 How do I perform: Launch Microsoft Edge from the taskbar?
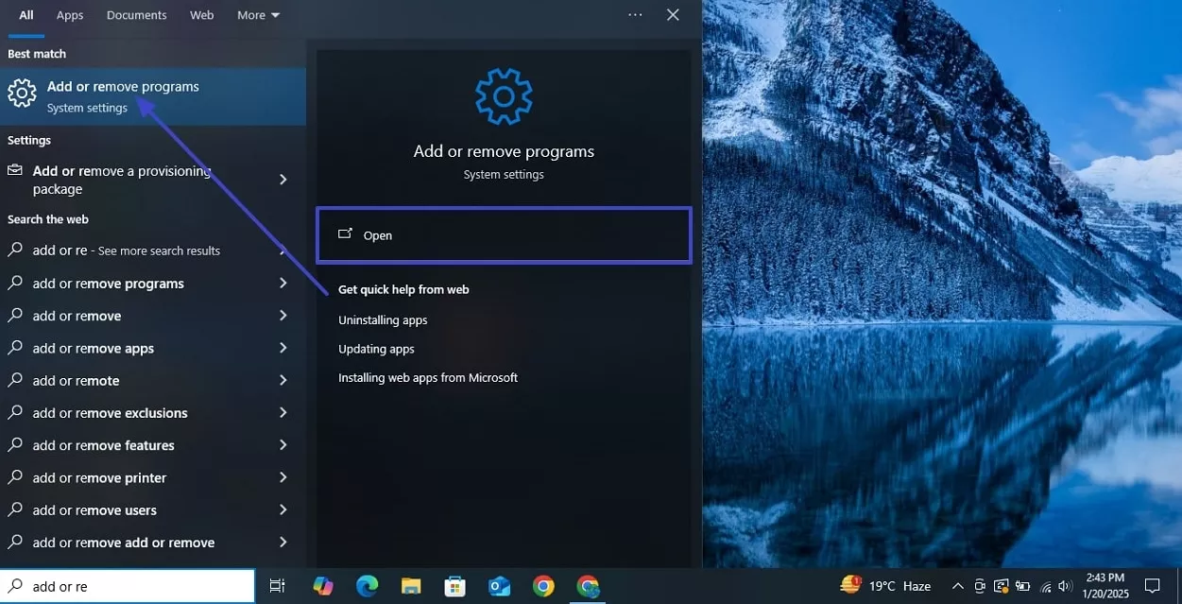367,586
